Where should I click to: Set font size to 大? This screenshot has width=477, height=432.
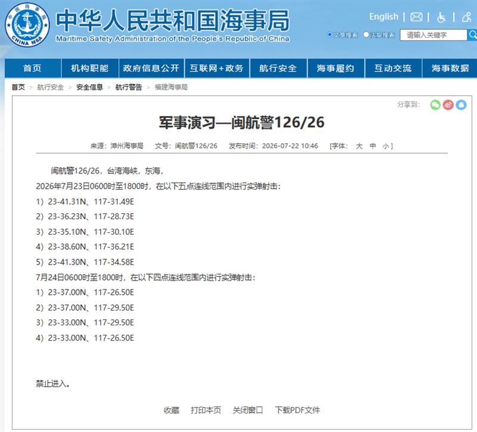pos(359,146)
